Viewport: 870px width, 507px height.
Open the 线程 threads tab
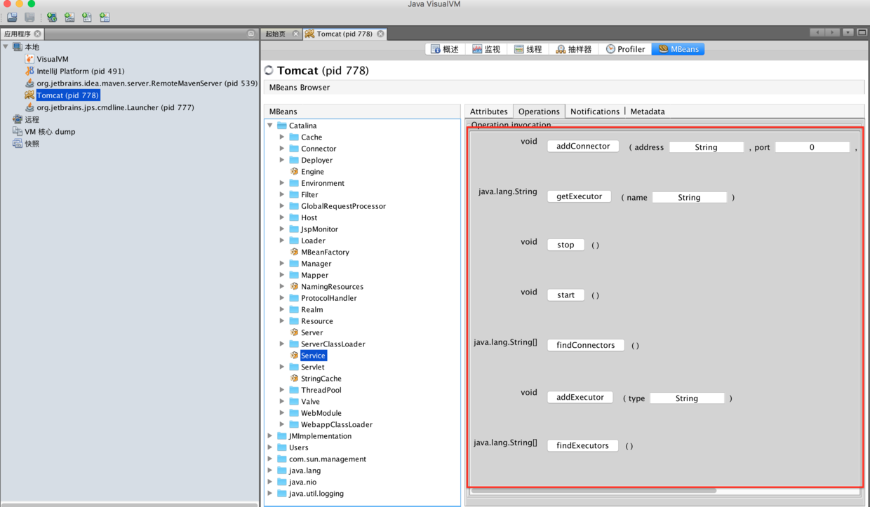pos(528,49)
